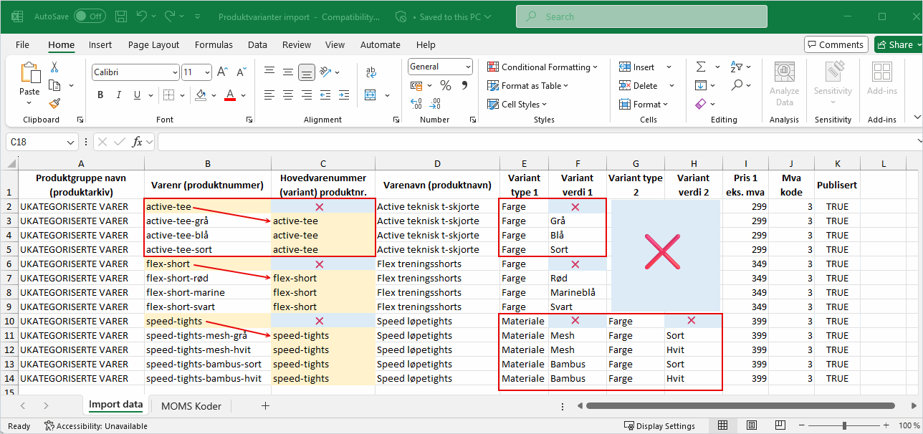
Task: Open the MOMS Koder sheet
Action: pyautogui.click(x=191, y=405)
